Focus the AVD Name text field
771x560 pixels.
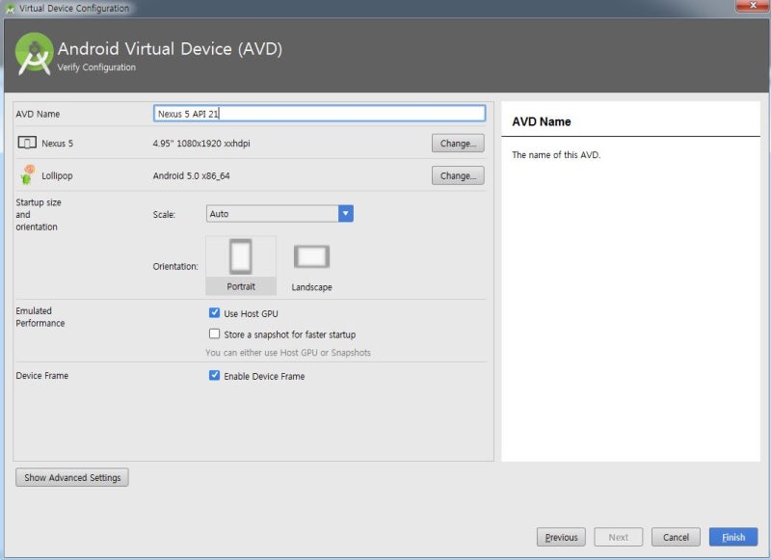tap(319, 114)
